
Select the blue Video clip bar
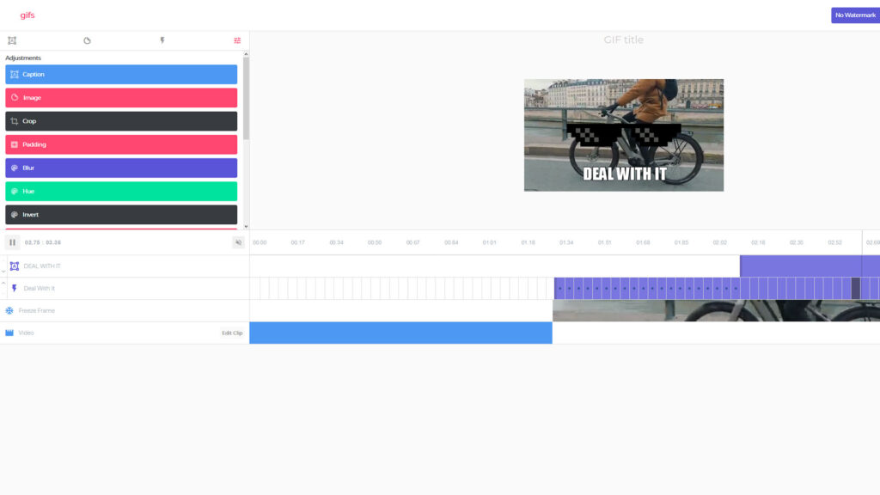400,333
